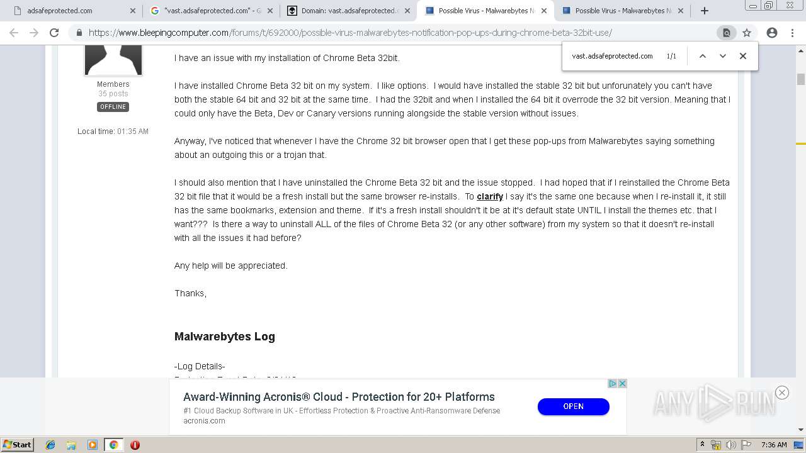The width and height of the screenshot is (806, 453).
Task: Click the page vertical scrollbar thumb
Action: (x=801, y=79)
